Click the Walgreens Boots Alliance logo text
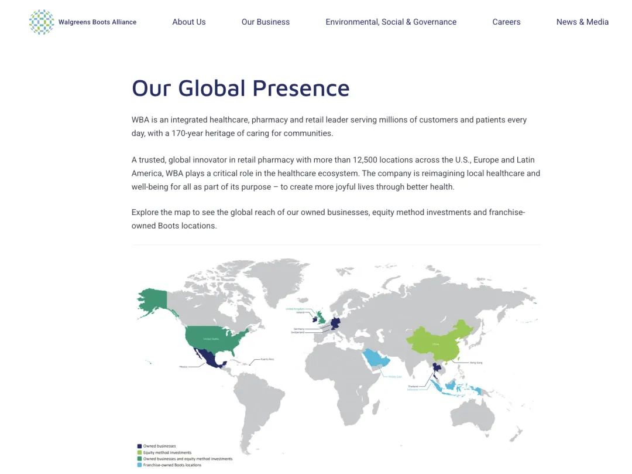The width and height of the screenshot is (632, 474). pyautogui.click(x=97, y=22)
